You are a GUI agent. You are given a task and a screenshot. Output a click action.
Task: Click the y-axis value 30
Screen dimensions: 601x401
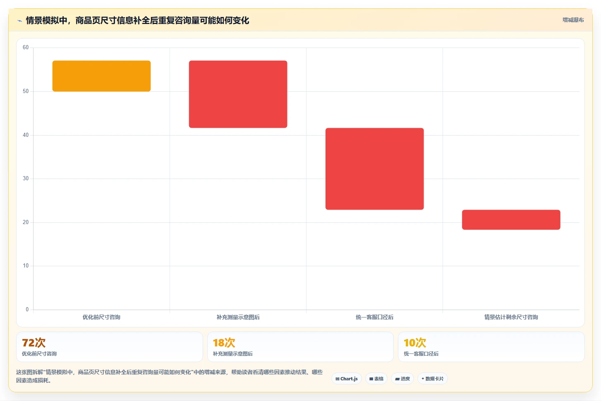[26, 179]
